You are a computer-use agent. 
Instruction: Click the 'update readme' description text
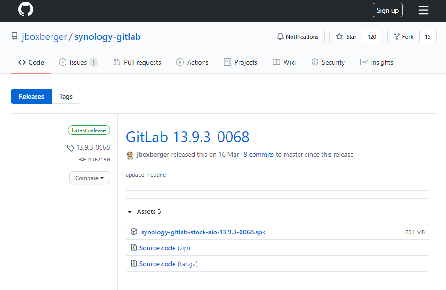point(146,175)
